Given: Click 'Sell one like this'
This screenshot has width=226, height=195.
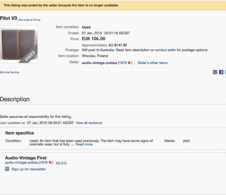Looking at the screenshot, I should click(10, 72).
